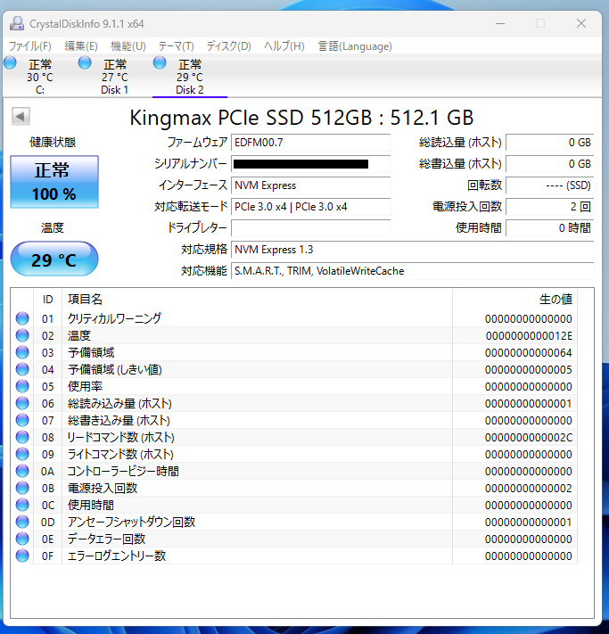Minimize the CrystalDiskInfo window
The height and width of the screenshot is (634, 609).
tap(500, 23)
